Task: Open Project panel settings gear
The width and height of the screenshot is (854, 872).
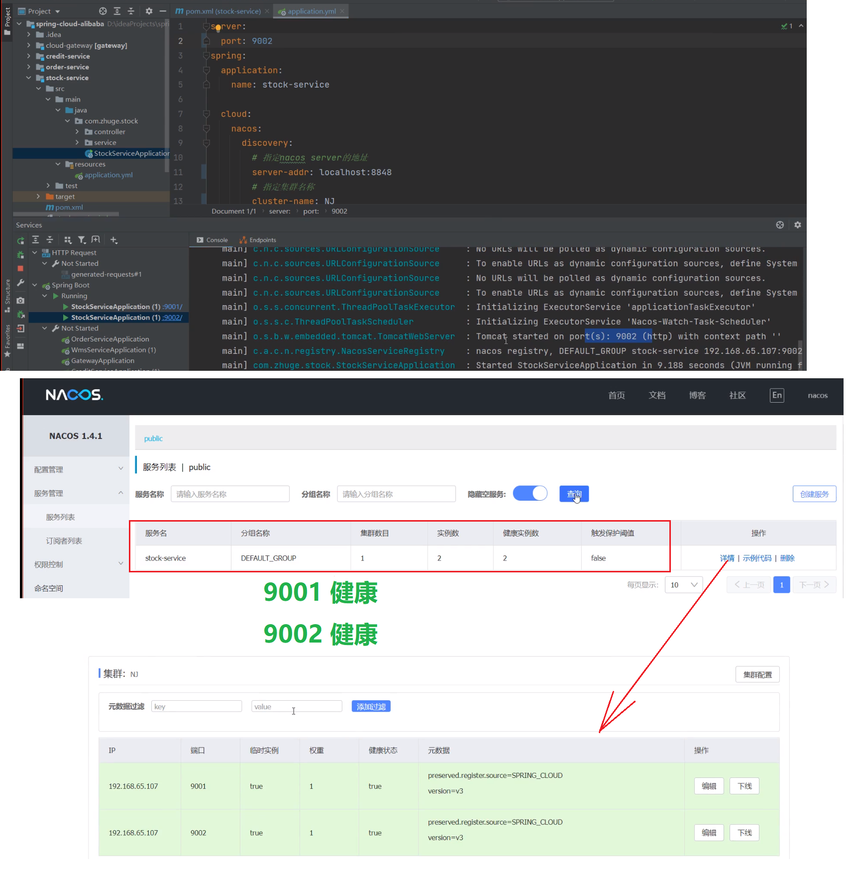Action: click(149, 11)
